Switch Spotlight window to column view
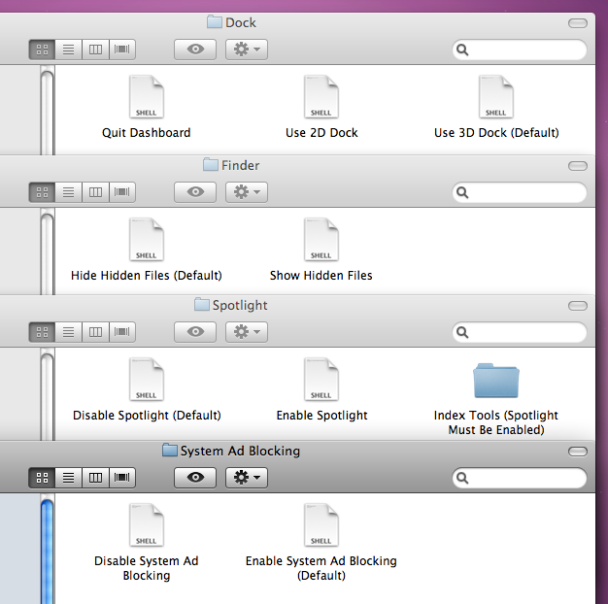Screen dimensions: 608x604 [95, 332]
